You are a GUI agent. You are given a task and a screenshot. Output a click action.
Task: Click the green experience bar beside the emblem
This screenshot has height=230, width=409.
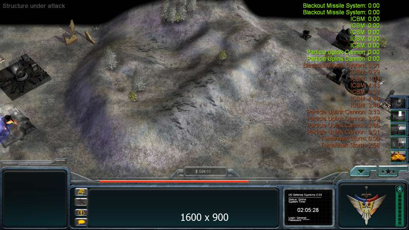click(x=400, y=209)
